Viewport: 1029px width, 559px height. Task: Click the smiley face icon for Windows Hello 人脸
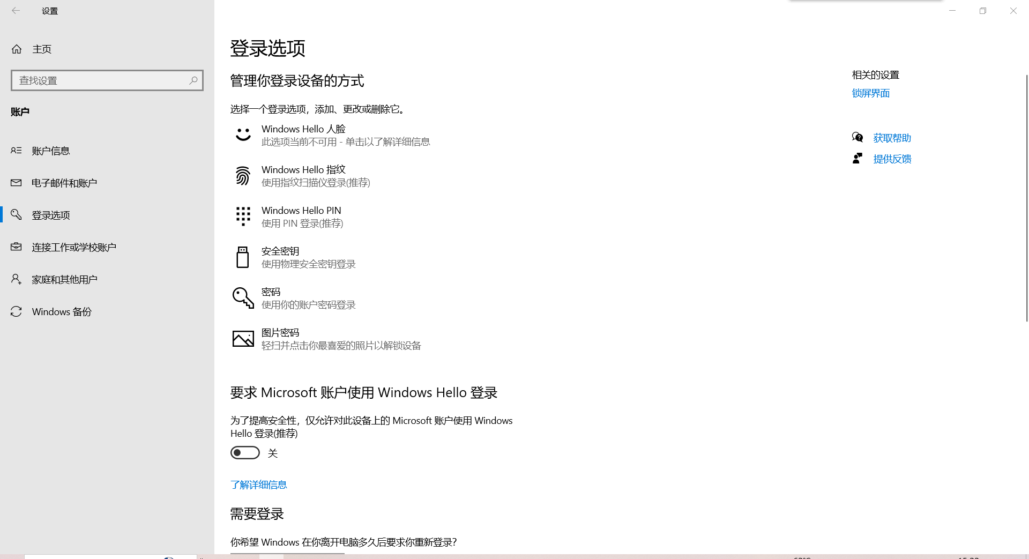coord(243,135)
